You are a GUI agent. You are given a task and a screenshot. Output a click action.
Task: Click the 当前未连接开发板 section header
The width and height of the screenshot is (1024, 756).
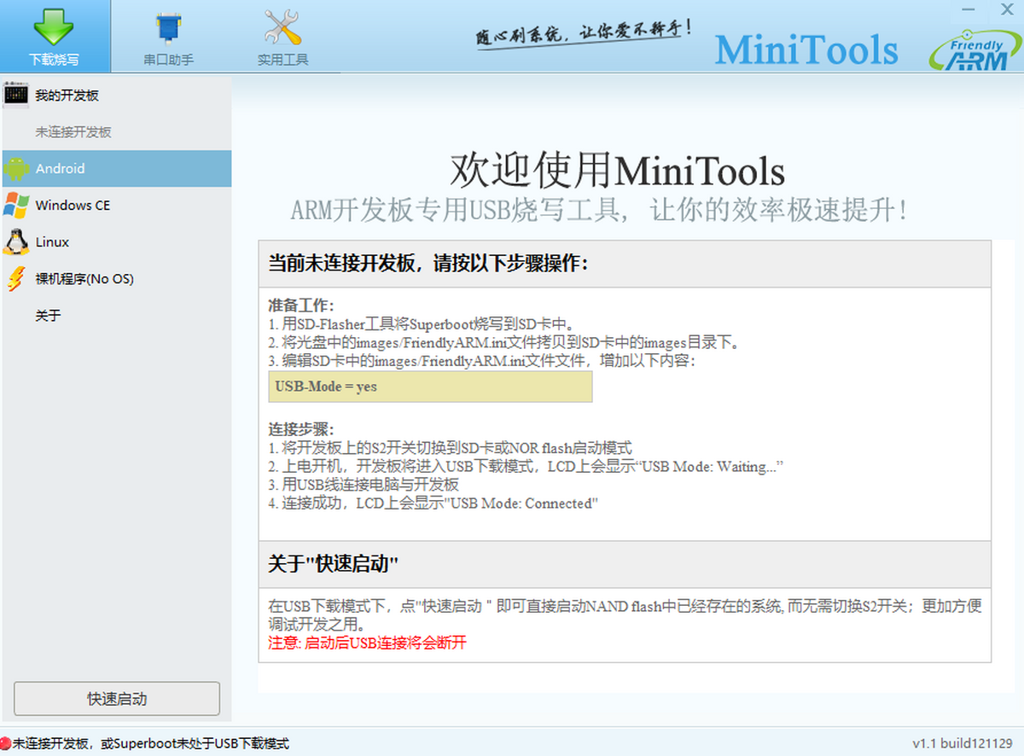[x=625, y=264]
